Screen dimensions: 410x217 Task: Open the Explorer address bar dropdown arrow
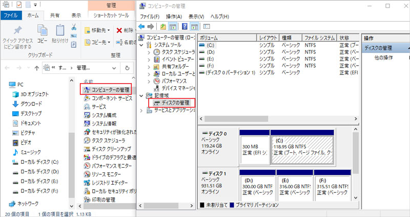point(114,68)
